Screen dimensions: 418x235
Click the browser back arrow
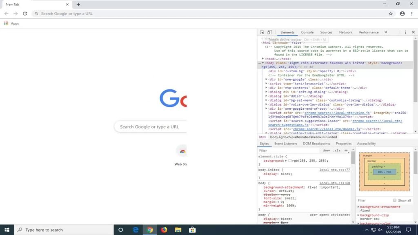(x=7, y=13)
